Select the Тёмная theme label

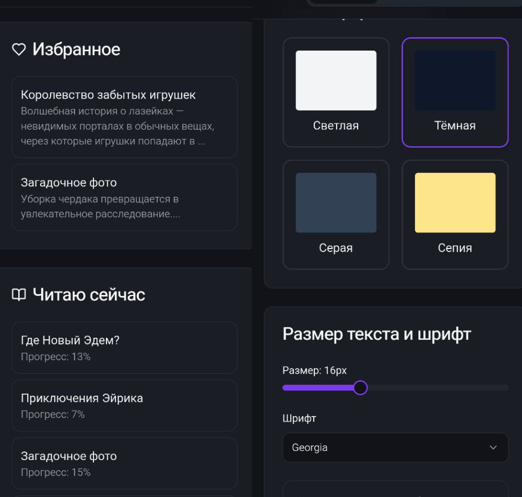455,126
